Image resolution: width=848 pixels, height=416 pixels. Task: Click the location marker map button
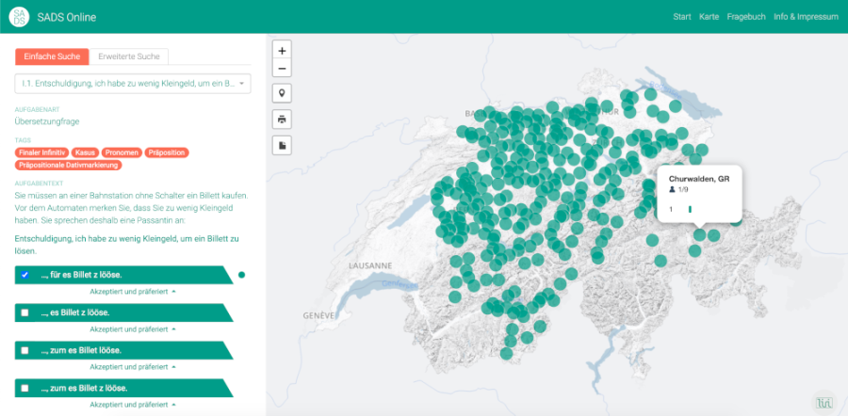(x=282, y=93)
